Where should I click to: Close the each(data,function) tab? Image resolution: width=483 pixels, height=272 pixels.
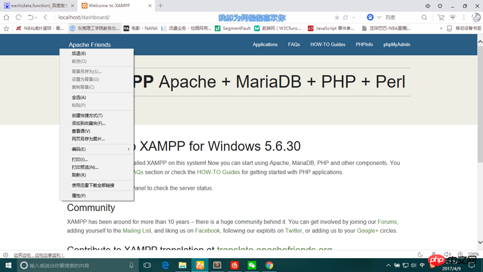(72, 5)
